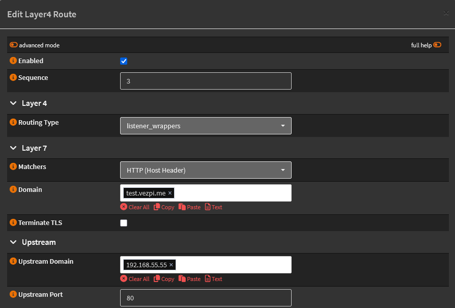Remove 192.168.55.55 tag from Upstream Domain
Screen dimensions: 455x308
(x=171, y=265)
